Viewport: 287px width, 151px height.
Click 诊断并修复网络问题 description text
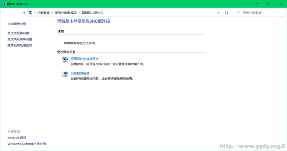coord(103,79)
